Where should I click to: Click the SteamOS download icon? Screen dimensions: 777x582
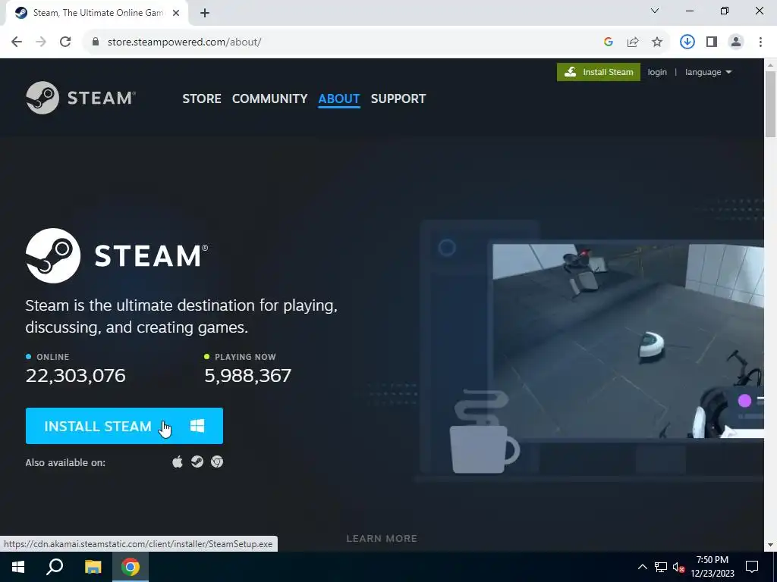click(197, 462)
